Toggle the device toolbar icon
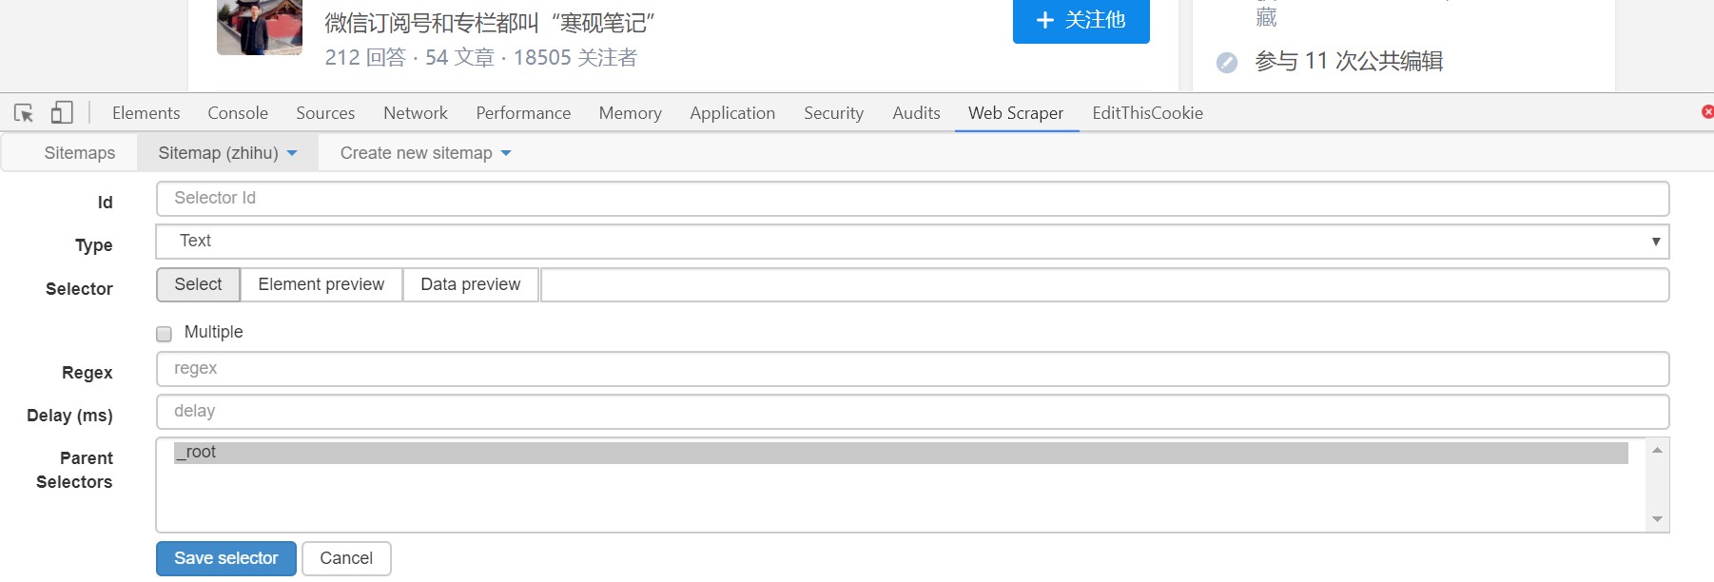This screenshot has height=582, width=1714. point(62,113)
